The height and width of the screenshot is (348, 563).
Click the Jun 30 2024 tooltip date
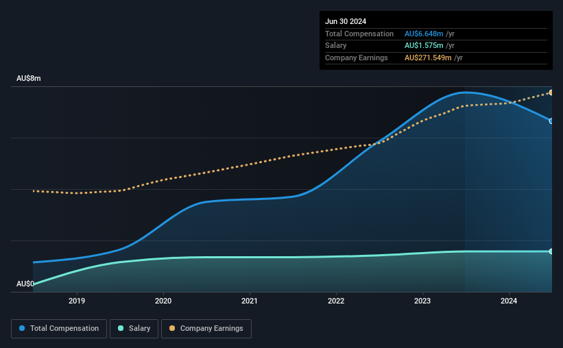(346, 21)
